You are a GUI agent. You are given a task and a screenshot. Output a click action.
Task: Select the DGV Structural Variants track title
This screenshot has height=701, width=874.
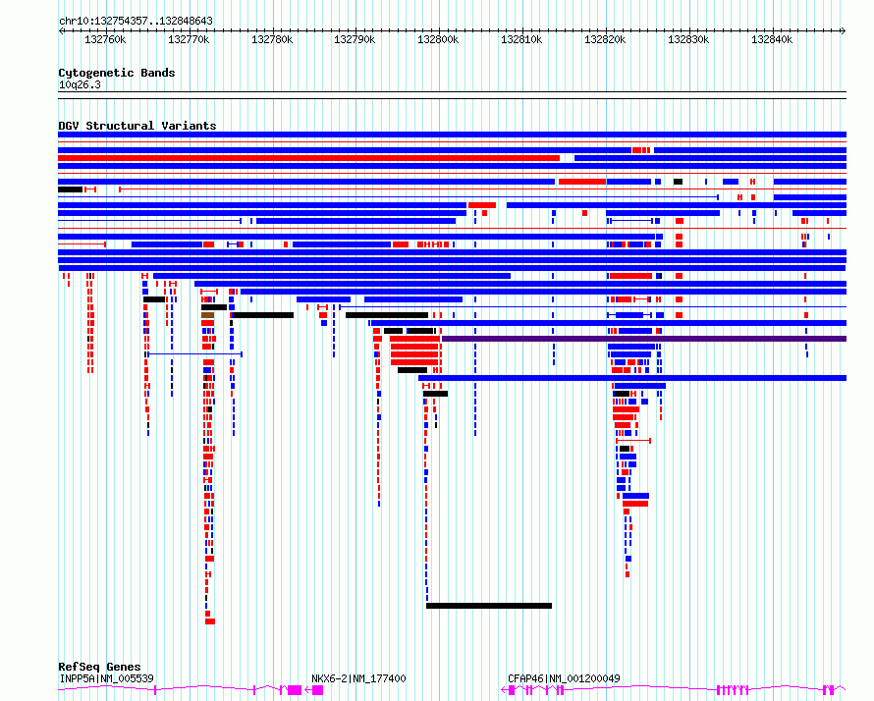pyautogui.click(x=137, y=126)
